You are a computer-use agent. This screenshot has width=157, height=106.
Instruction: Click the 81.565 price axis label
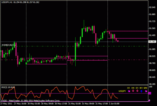point(152,28)
